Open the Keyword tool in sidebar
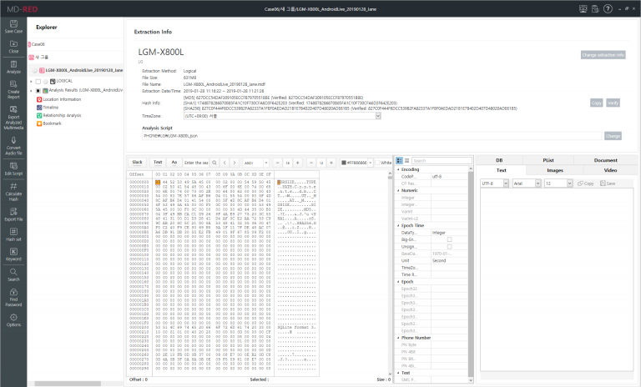This screenshot has width=641, height=387. (x=13, y=254)
